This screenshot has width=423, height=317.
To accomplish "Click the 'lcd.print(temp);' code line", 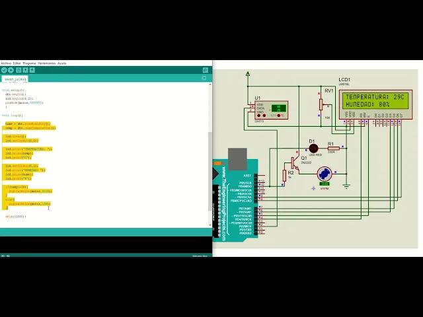I will [19, 153].
